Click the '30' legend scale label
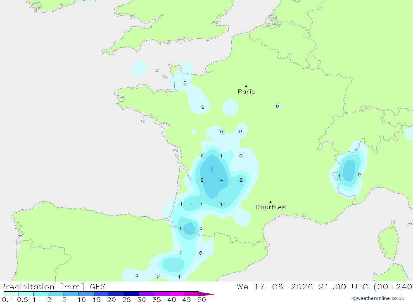 click(142, 300)
